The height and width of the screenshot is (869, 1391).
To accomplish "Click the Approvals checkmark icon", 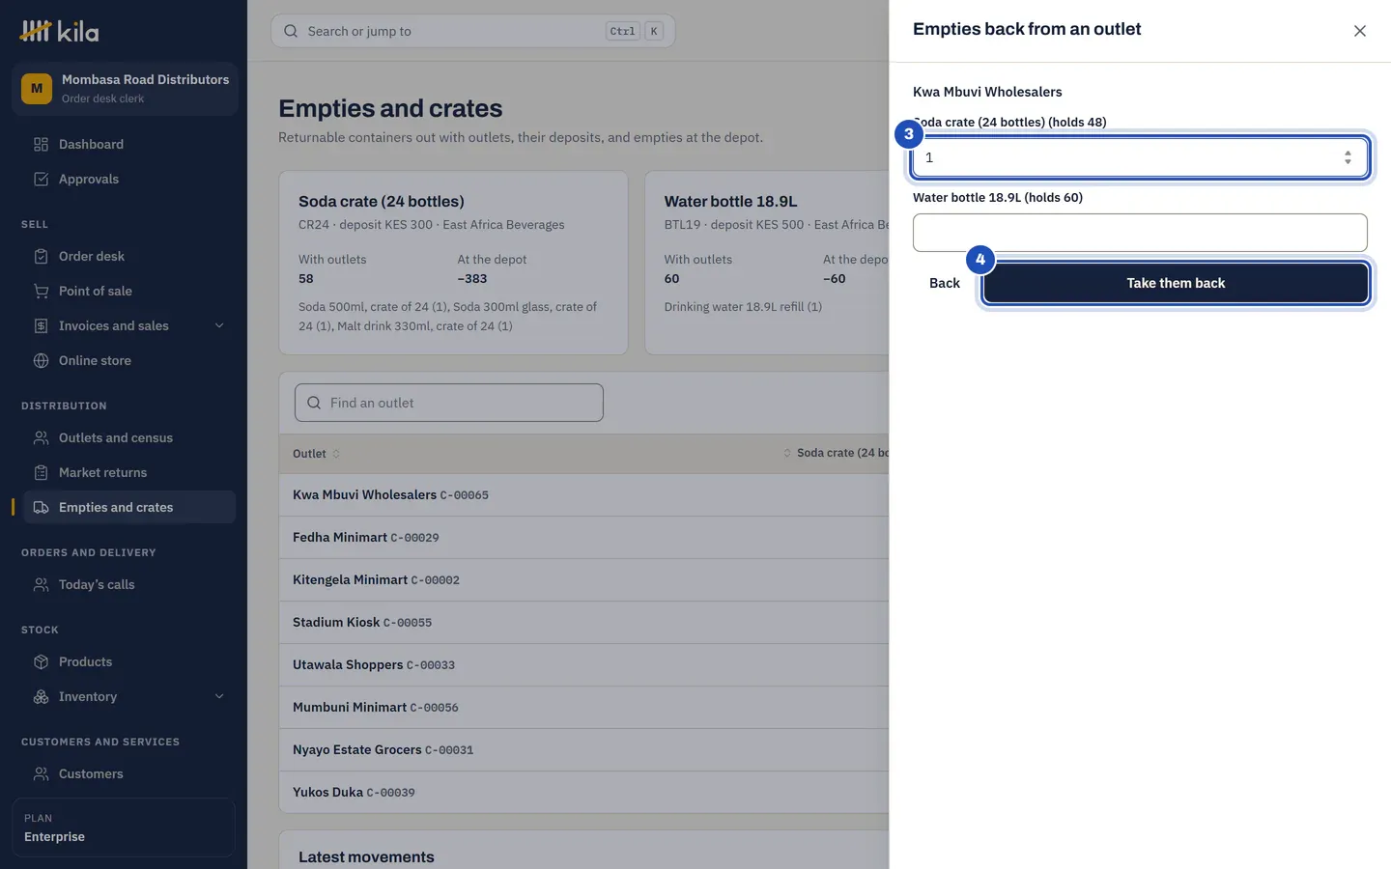I will pos(41,179).
